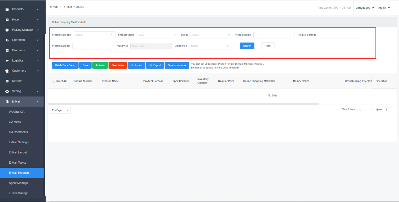This screenshot has height=202, width=399.
Task: Click the Customers people icon in sidebar
Action: coord(7,71)
